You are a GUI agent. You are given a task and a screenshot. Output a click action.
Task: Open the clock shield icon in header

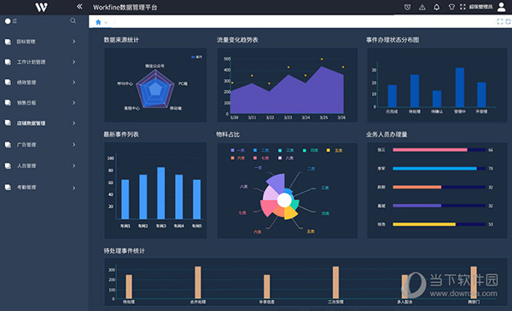[407, 7]
